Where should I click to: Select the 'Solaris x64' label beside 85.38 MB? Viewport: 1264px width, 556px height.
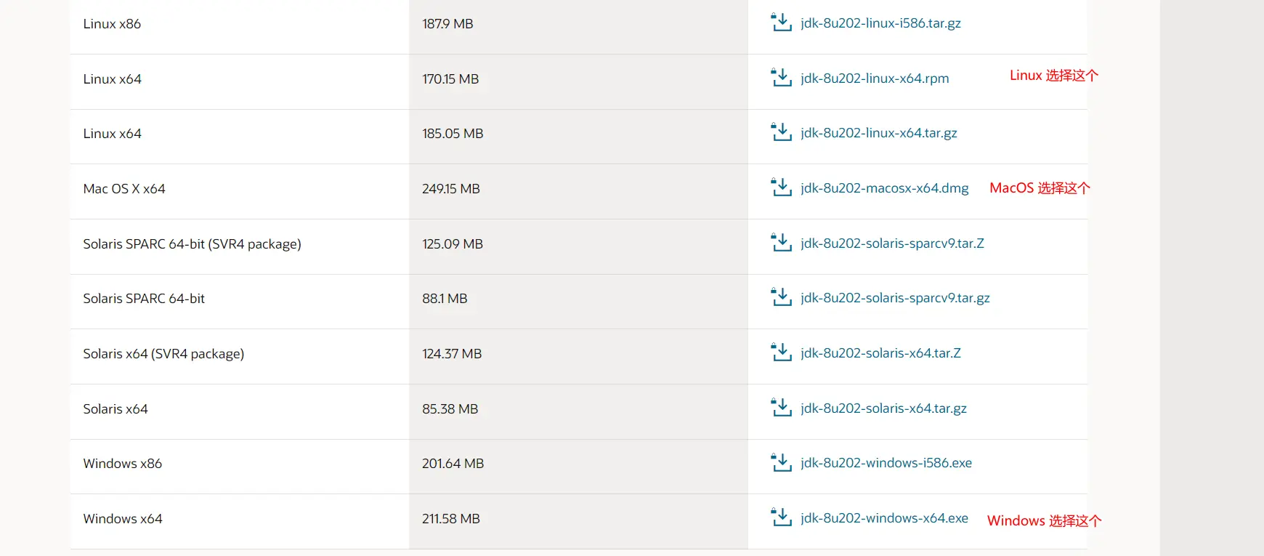tap(116, 409)
